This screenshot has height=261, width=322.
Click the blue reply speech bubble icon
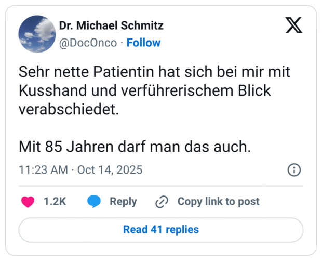(x=94, y=202)
